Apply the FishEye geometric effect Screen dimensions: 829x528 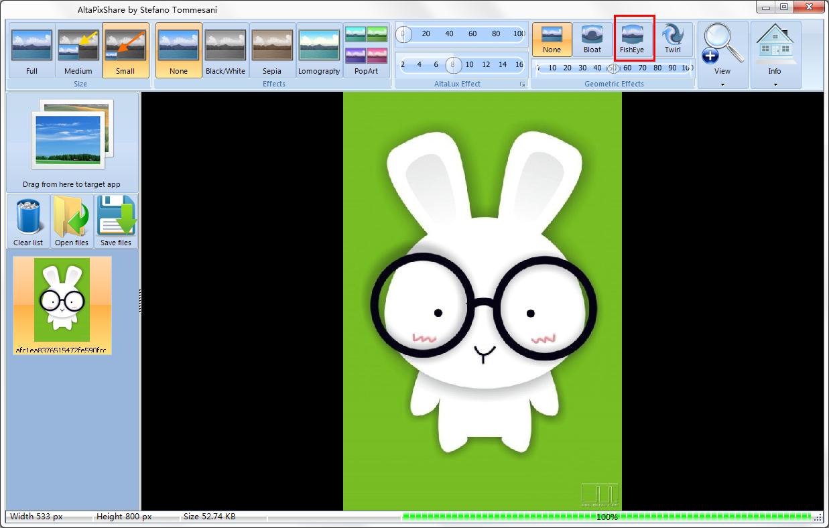(632, 40)
